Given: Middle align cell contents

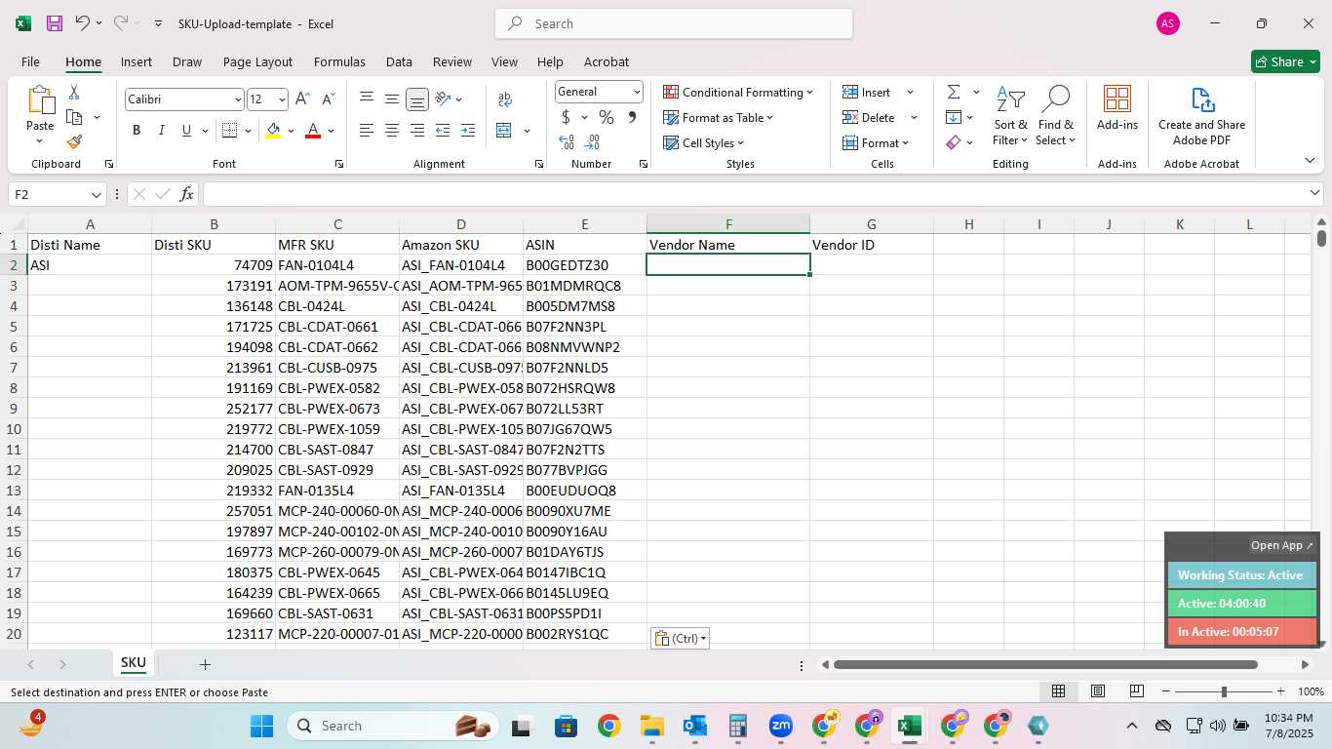Looking at the screenshot, I should click(392, 99).
